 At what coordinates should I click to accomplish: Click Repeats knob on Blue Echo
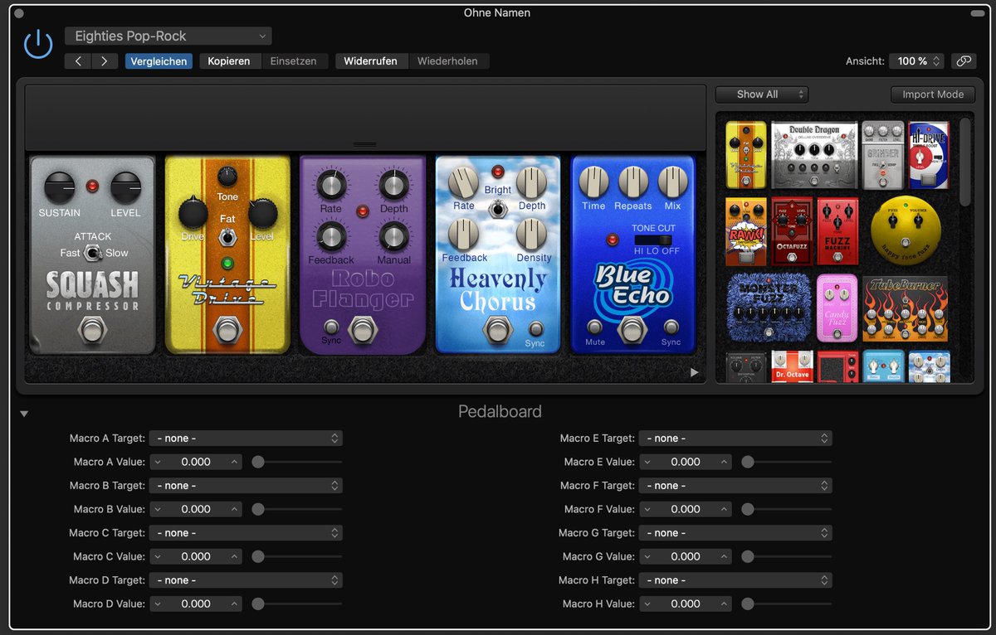633,182
